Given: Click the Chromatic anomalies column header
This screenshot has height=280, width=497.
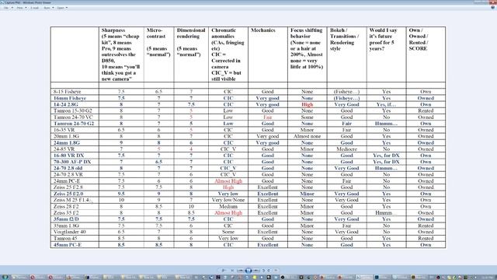Looking at the screenshot, I should pyautogui.click(x=228, y=54).
